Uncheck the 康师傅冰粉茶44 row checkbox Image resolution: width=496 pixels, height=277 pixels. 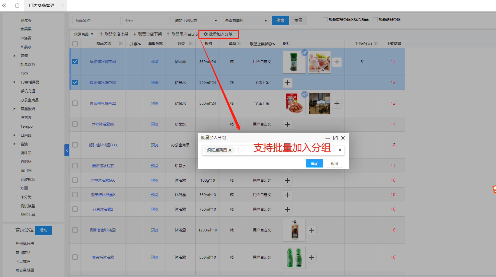pos(75,62)
